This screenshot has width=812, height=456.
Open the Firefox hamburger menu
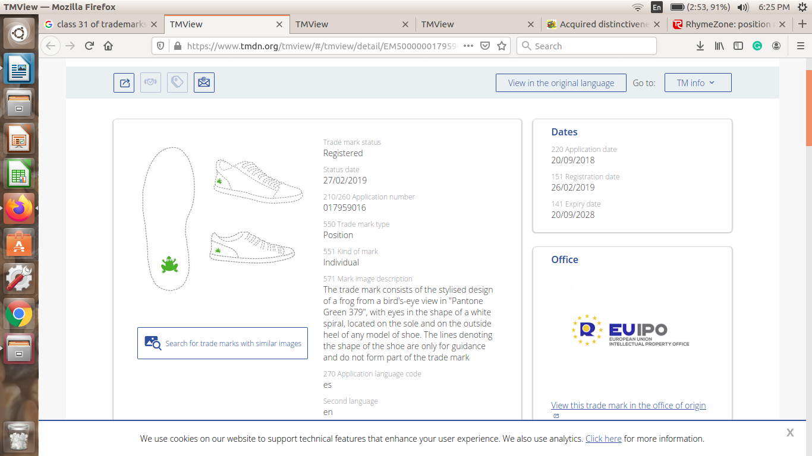(x=801, y=46)
